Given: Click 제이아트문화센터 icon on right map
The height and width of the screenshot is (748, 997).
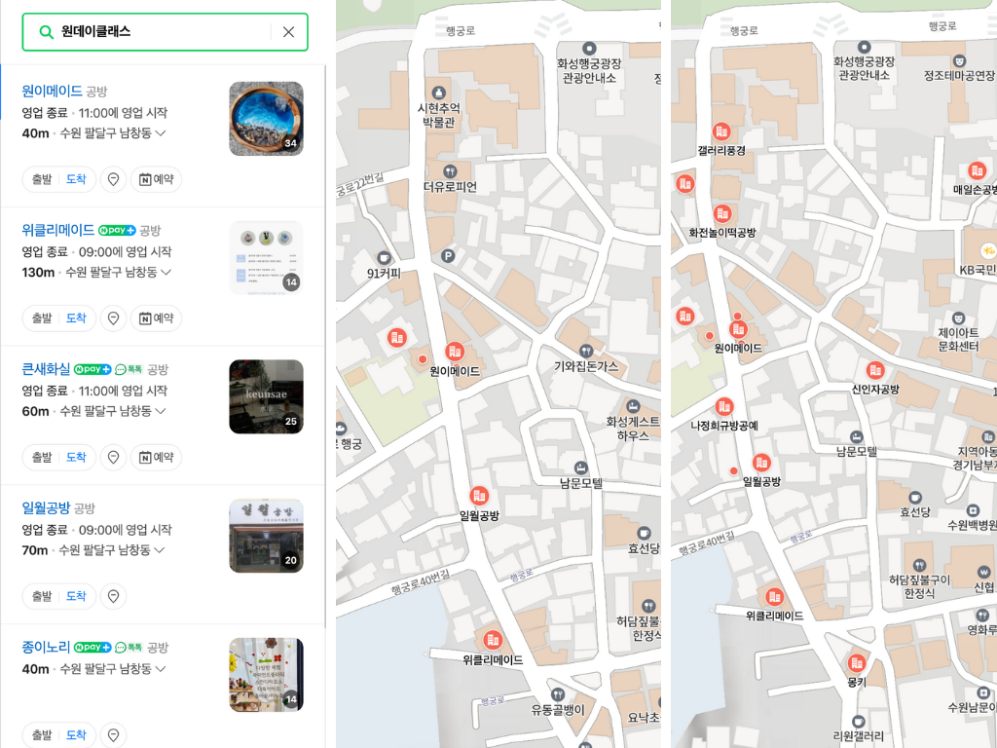Looking at the screenshot, I should [958, 318].
